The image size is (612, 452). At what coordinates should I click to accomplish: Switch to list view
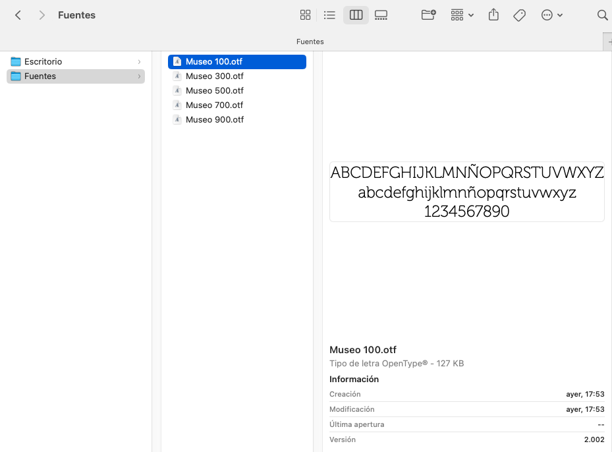(329, 15)
